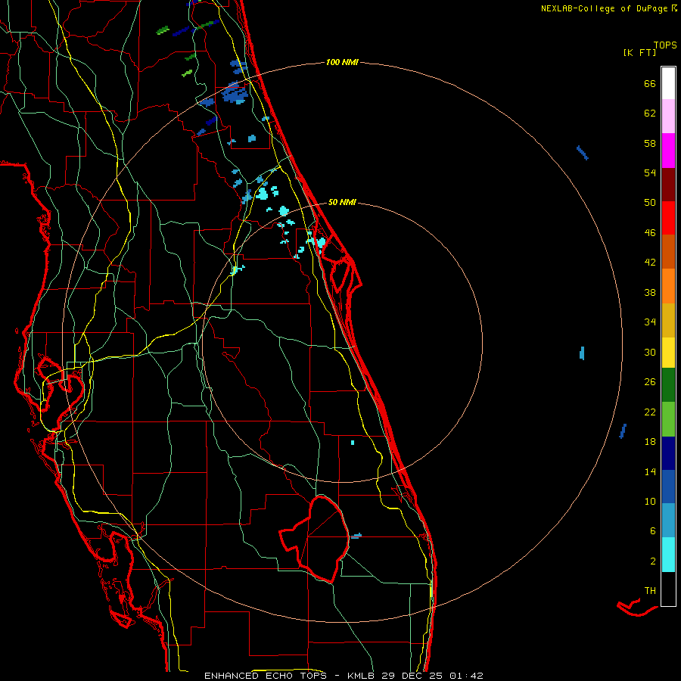This screenshot has width=681, height=681.
Task: Click the 'NEXLAB-College of DuPage' title text
Action: pyautogui.click(x=605, y=8)
